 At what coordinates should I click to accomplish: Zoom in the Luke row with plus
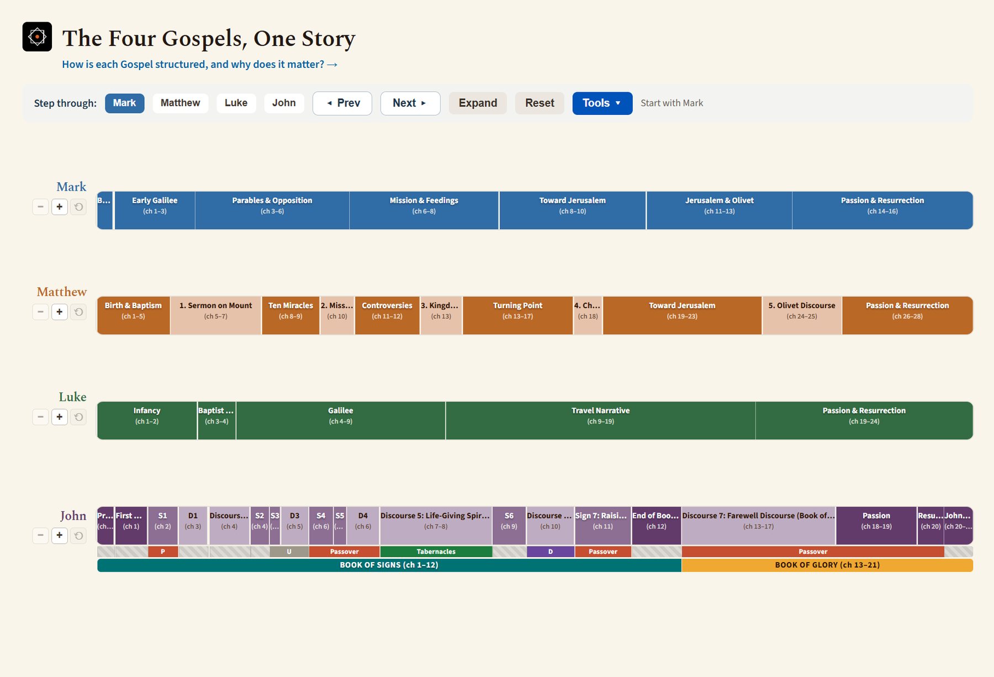pyautogui.click(x=60, y=417)
